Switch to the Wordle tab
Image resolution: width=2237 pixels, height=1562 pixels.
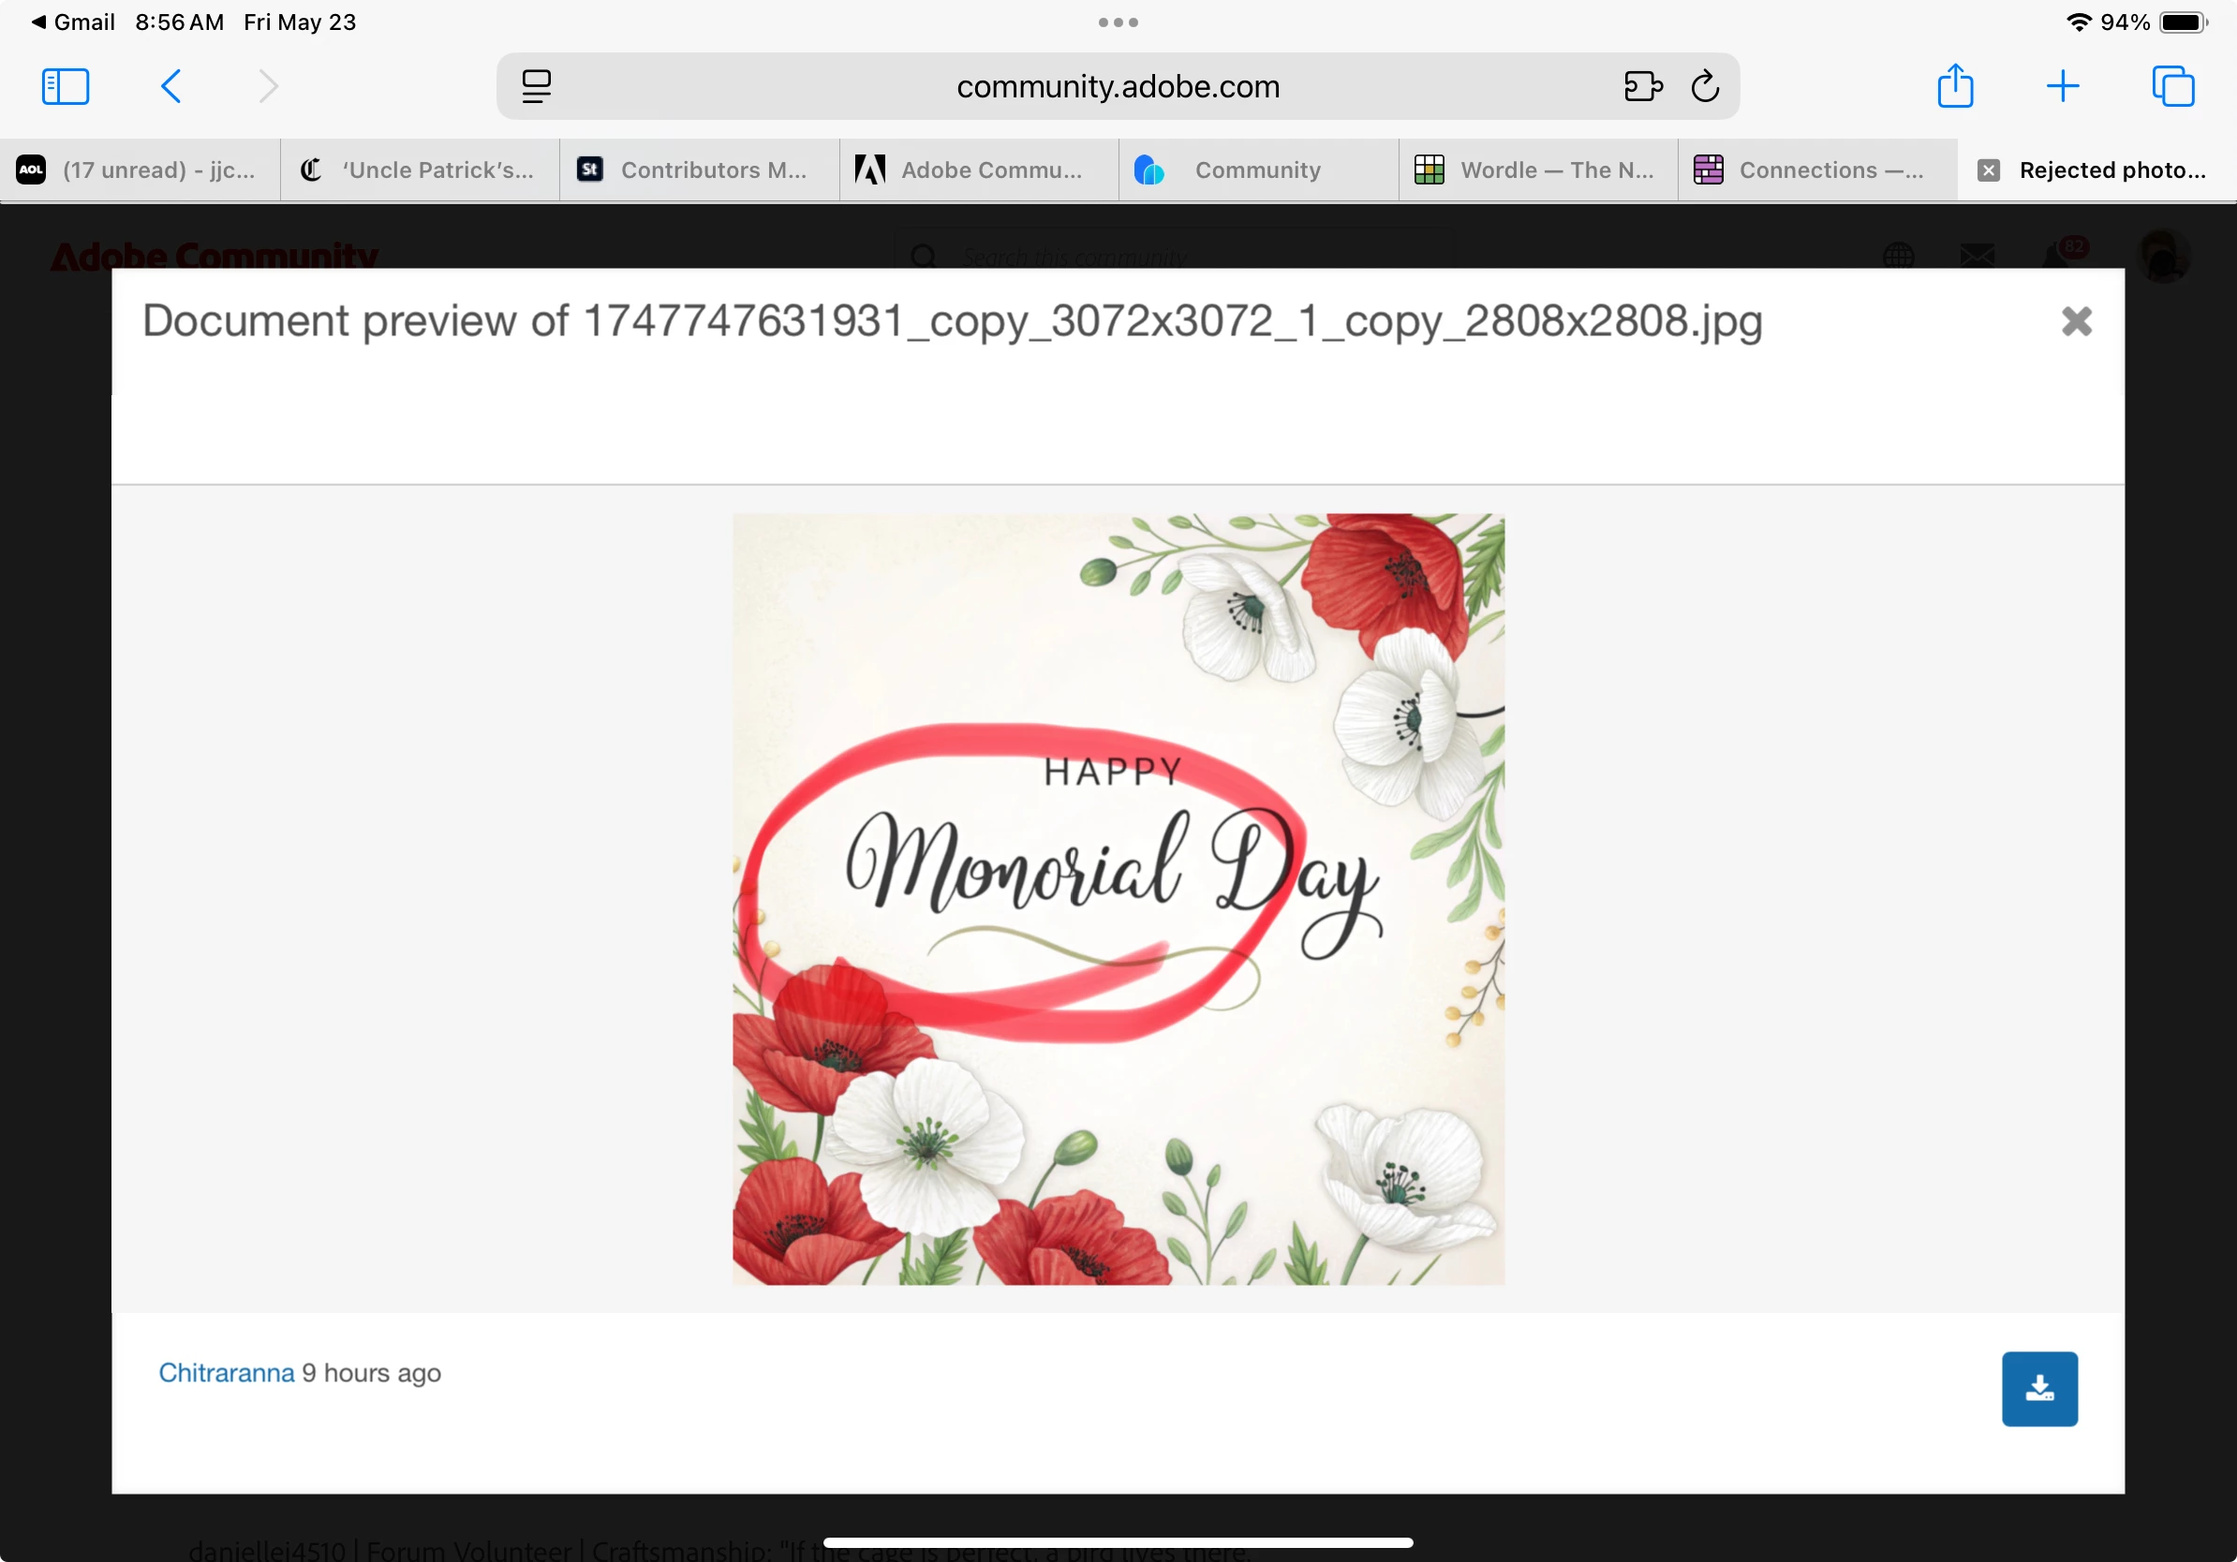pyautogui.click(x=1537, y=170)
